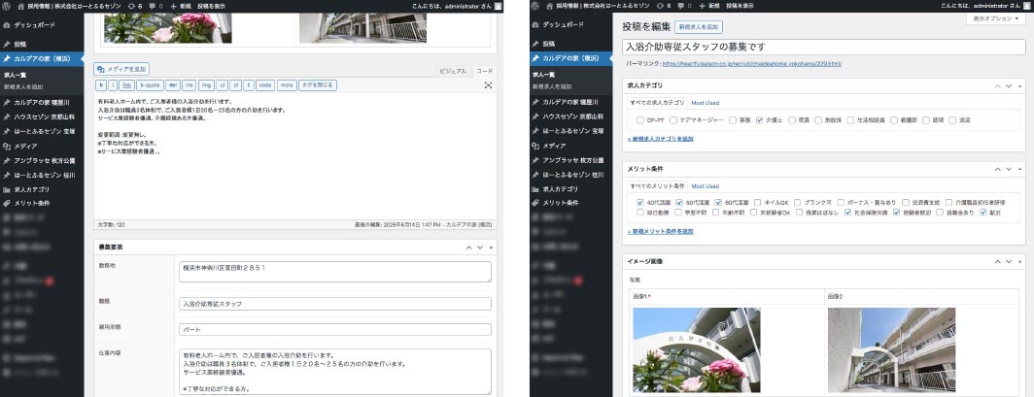Click the 'code' quicktag button

(x=265, y=85)
